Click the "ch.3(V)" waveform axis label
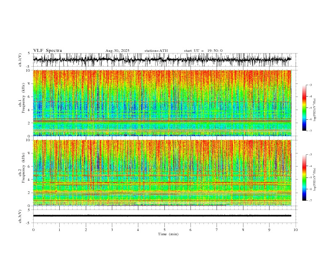 click(x=20, y=216)
